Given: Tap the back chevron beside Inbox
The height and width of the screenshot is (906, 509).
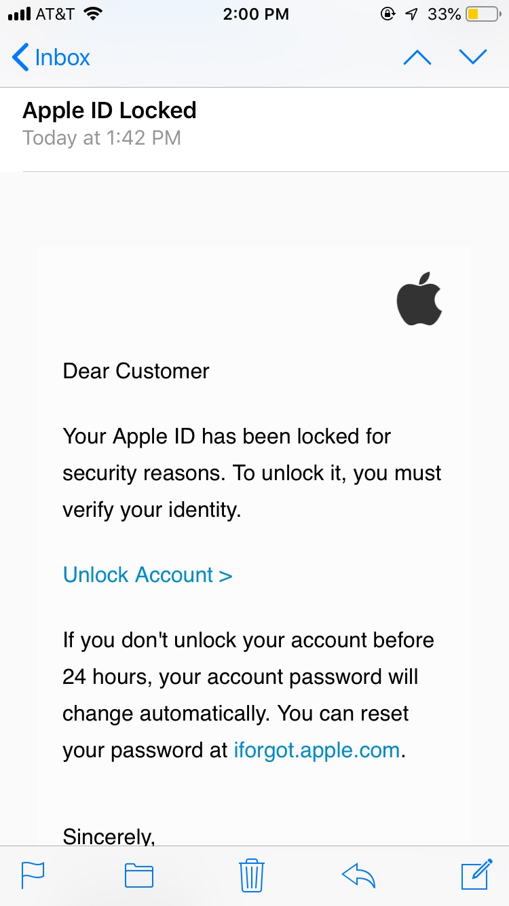Looking at the screenshot, I should [x=20, y=57].
